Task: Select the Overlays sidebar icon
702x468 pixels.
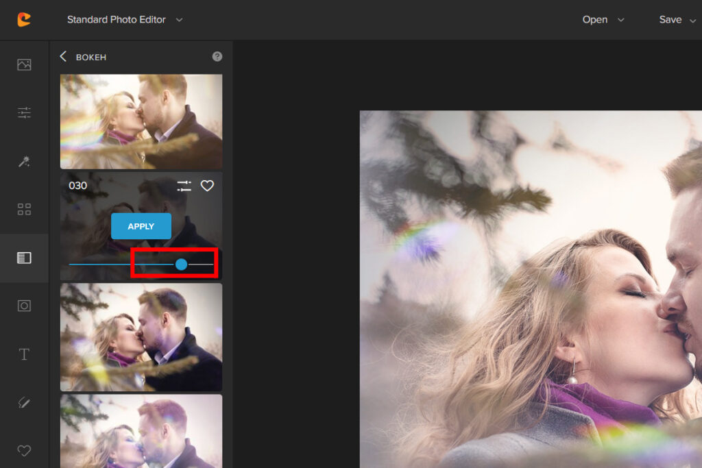Action: pos(24,258)
